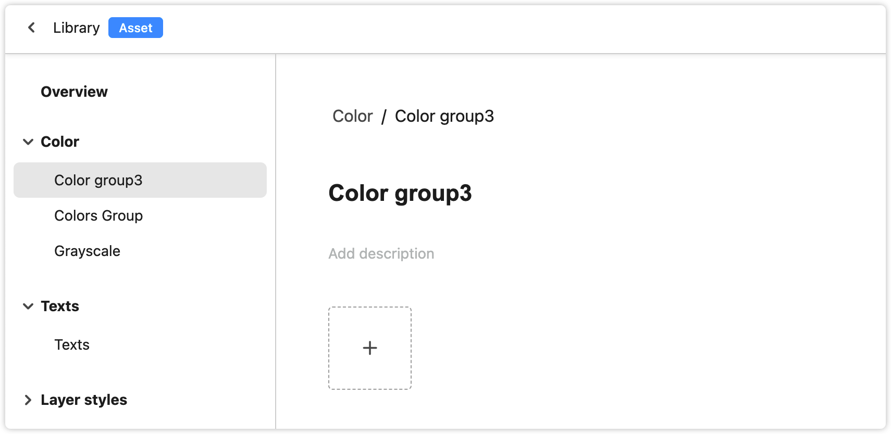Viewport: 891px width, 434px height.
Task: Open the Texts sub-item in sidebar
Action: click(x=72, y=344)
